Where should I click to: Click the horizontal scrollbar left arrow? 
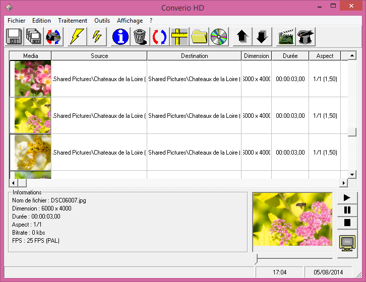(13, 183)
